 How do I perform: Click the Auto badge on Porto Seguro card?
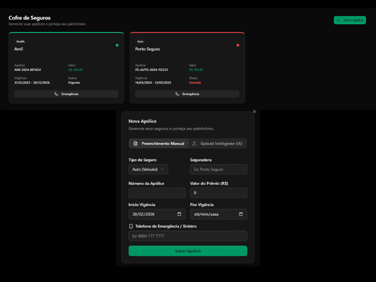point(141,41)
